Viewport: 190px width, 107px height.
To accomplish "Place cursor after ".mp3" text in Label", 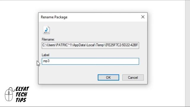I will tap(50, 61).
